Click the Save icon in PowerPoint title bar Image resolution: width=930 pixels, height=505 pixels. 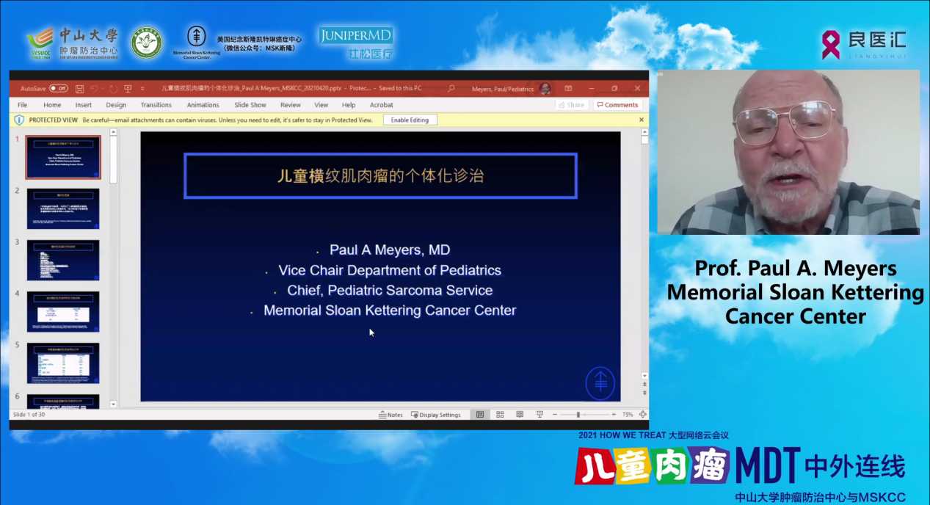pyautogui.click(x=79, y=89)
